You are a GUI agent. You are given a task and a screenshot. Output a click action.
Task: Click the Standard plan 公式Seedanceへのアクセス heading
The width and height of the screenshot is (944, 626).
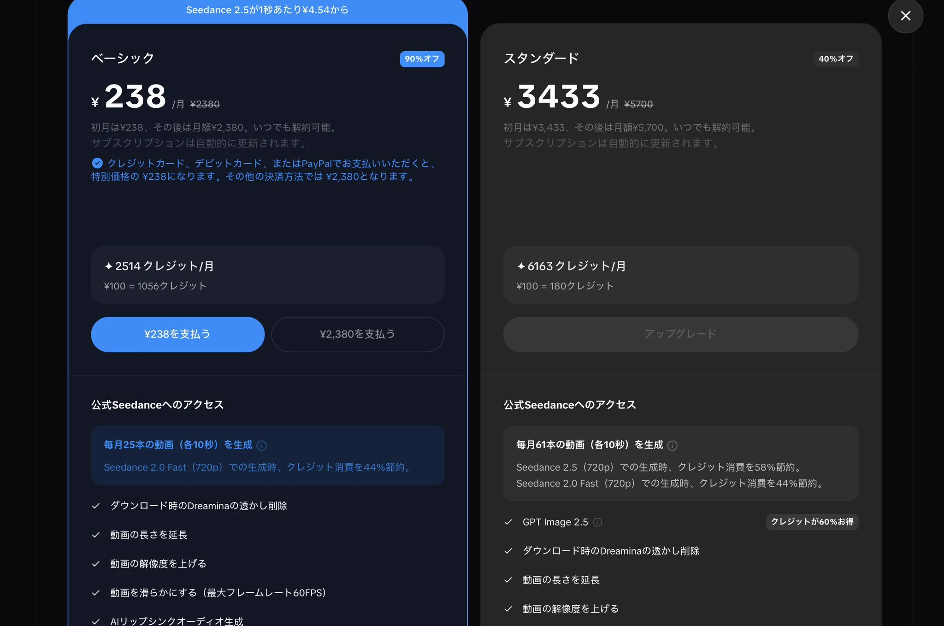[x=570, y=405]
